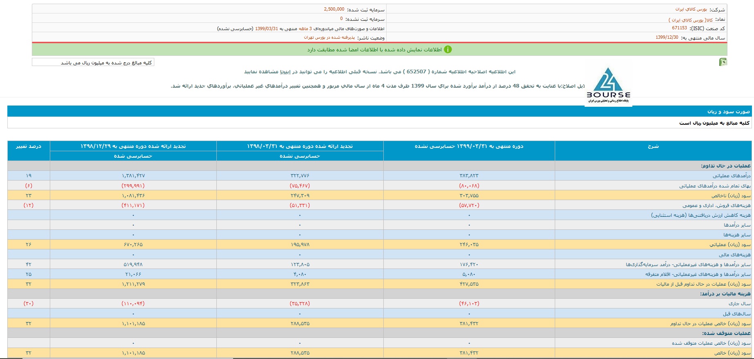Click the 'کلیه مبالغ به میلیون ریال است' note
Image resolution: width=754 pixels, height=359 pixels.
pos(714,123)
